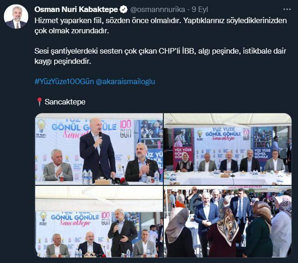This screenshot has height=263, width=298.
Task: Click the 100 GÜN logo in top-left photo
Action: (125, 128)
